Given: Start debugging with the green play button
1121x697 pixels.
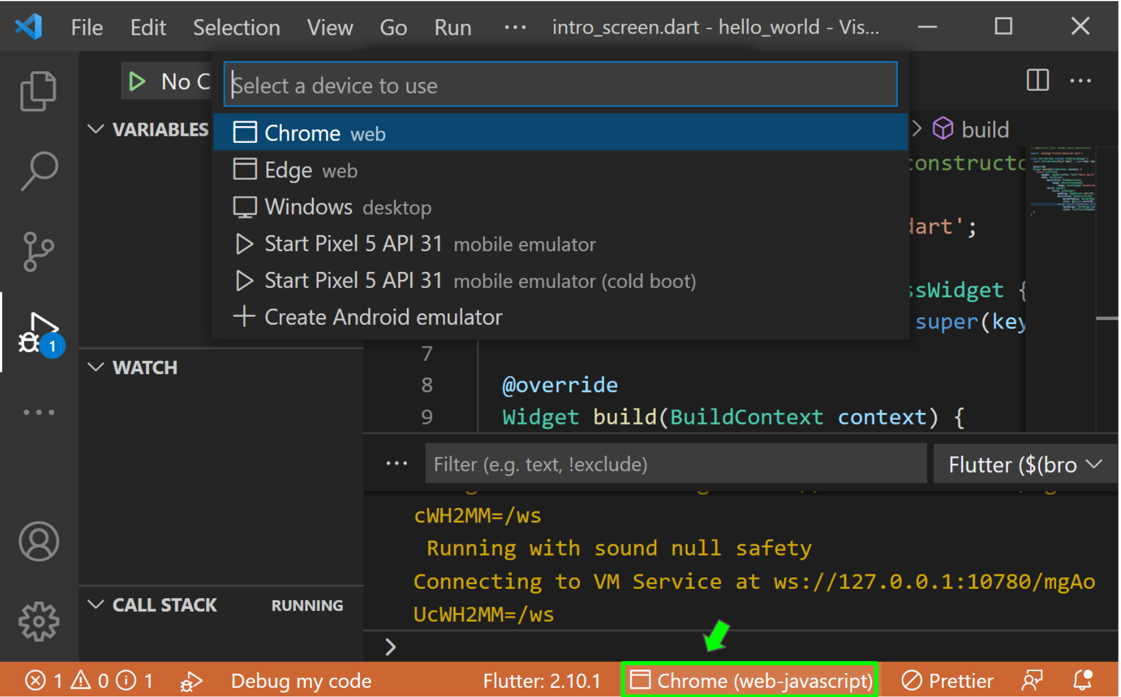Looking at the screenshot, I should (137, 82).
